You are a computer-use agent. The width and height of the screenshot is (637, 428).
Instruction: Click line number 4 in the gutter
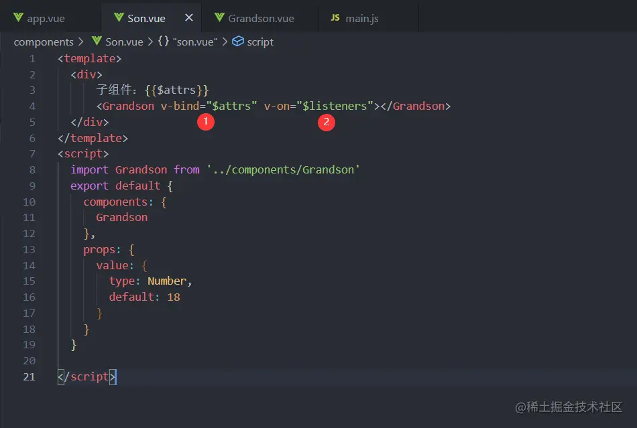coord(32,106)
